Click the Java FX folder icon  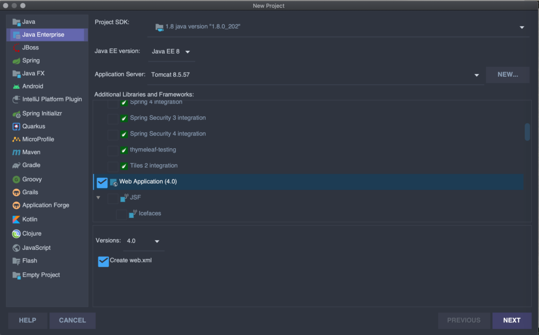pos(16,74)
